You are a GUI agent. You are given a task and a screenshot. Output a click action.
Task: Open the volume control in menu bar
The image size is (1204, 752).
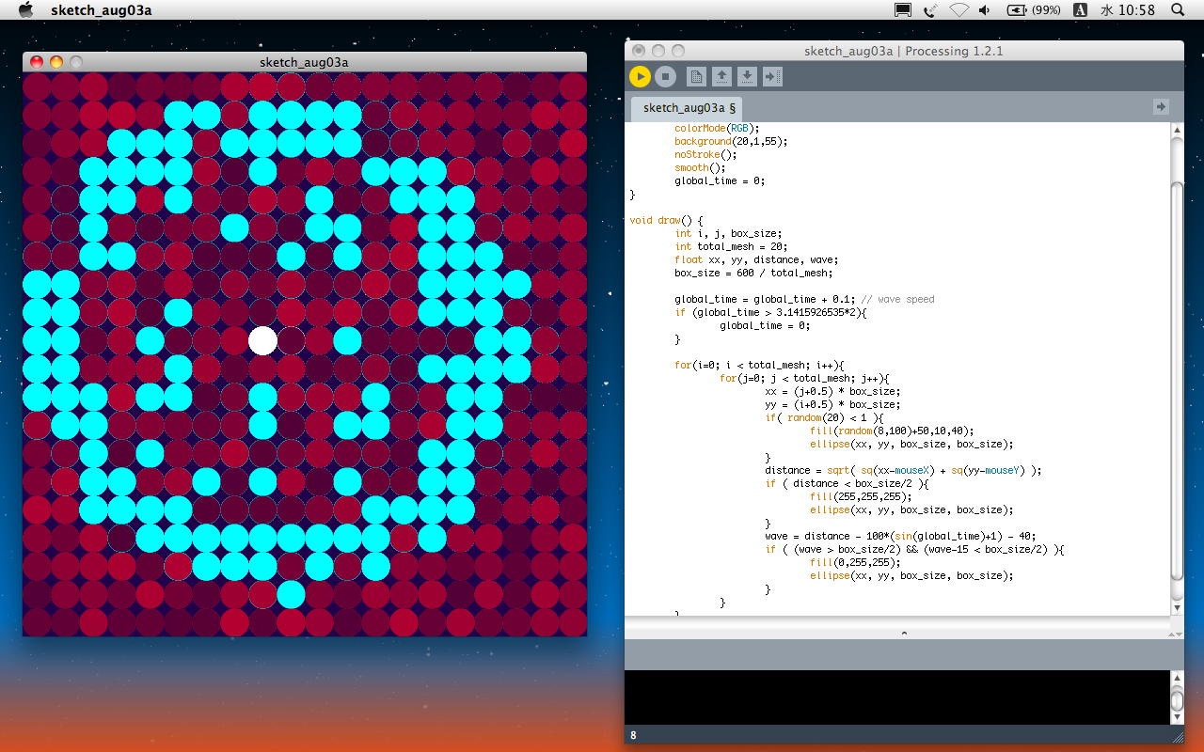[984, 10]
